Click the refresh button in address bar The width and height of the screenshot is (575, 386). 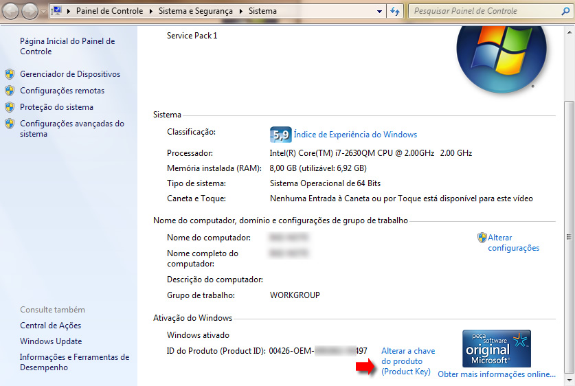pyautogui.click(x=395, y=12)
